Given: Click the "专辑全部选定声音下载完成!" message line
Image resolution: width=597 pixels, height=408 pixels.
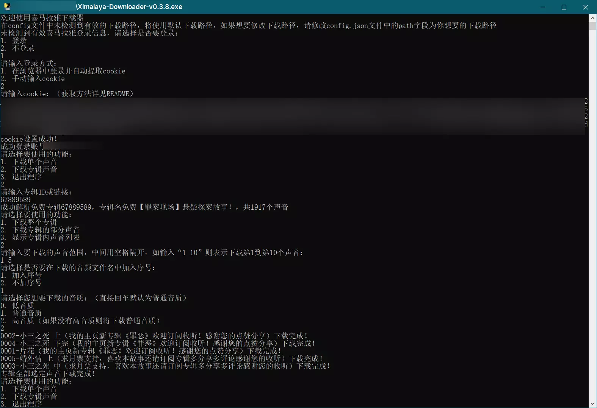Looking at the screenshot, I should [48, 374].
